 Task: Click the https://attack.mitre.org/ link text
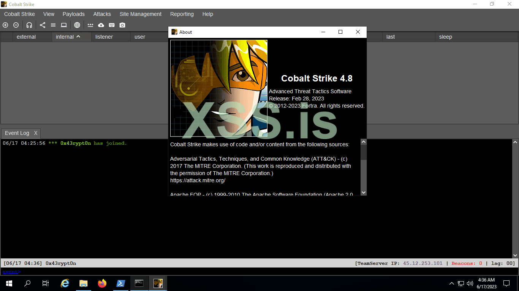(x=198, y=180)
